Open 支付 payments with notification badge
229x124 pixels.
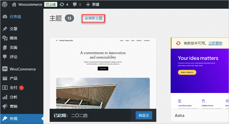coord(14,88)
